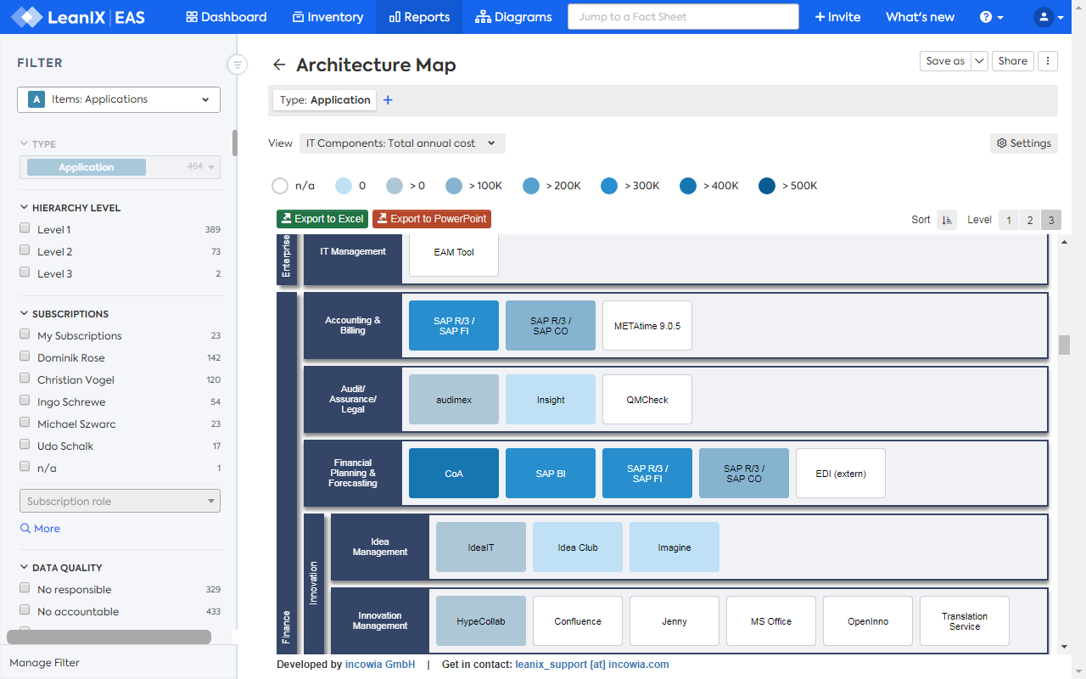Click the Type: Application filter chip

click(x=325, y=100)
